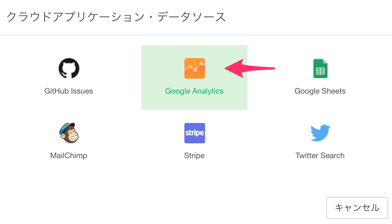Viewport: 392px width, 224px height.
Task: Click the pink arrow pointing at Analytics
Action: (x=250, y=68)
